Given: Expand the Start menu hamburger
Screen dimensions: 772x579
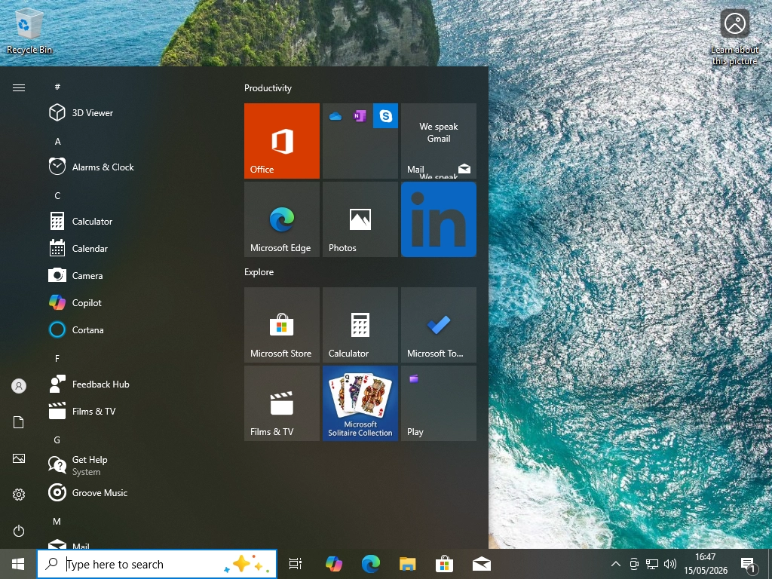Looking at the screenshot, I should (x=19, y=87).
